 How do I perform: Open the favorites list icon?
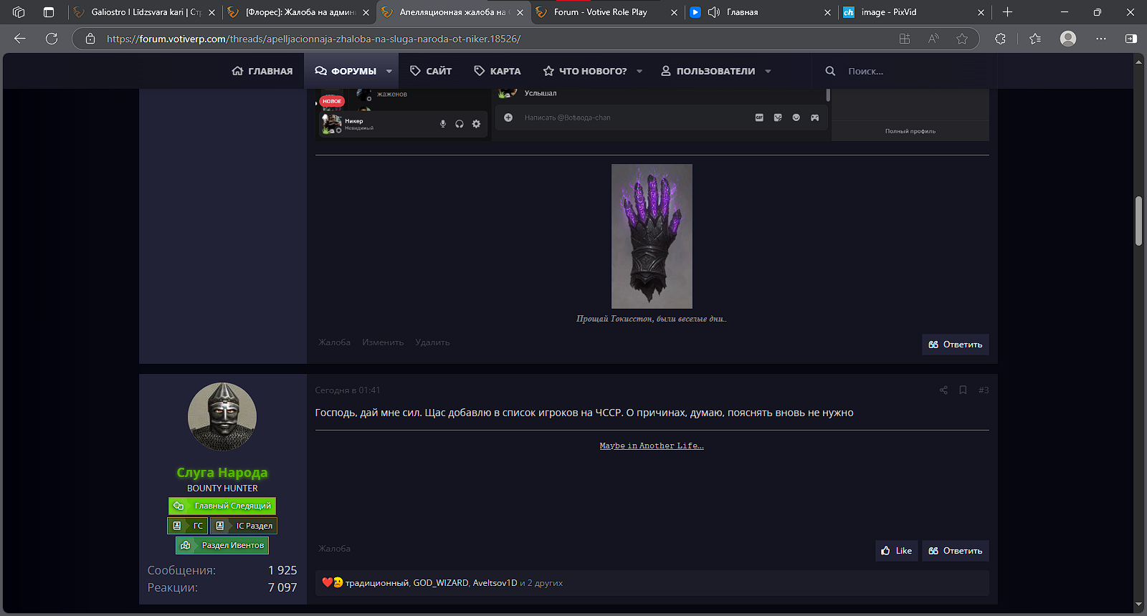[1035, 39]
